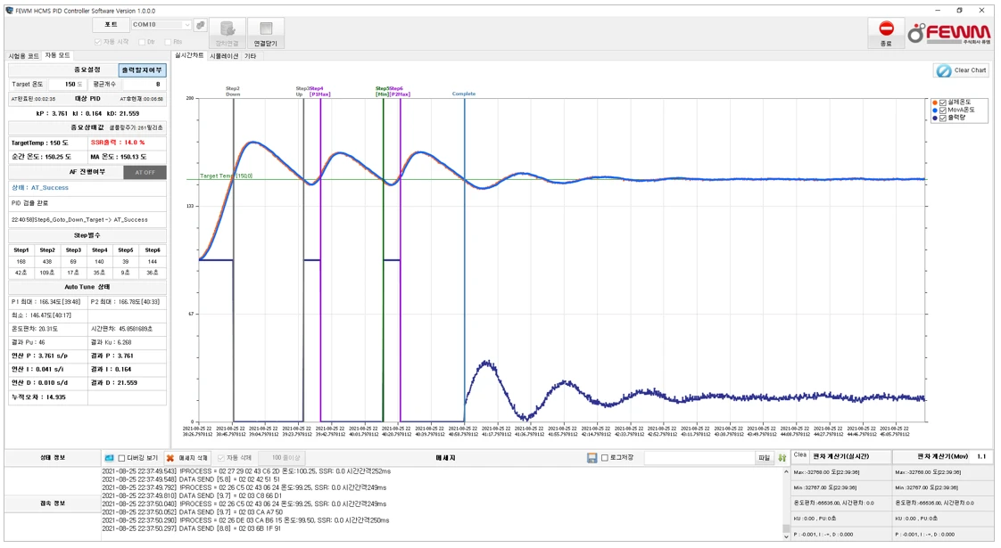Click the 장치연결 device connect icon
This screenshot has height=548, width=1001.
tap(227, 33)
